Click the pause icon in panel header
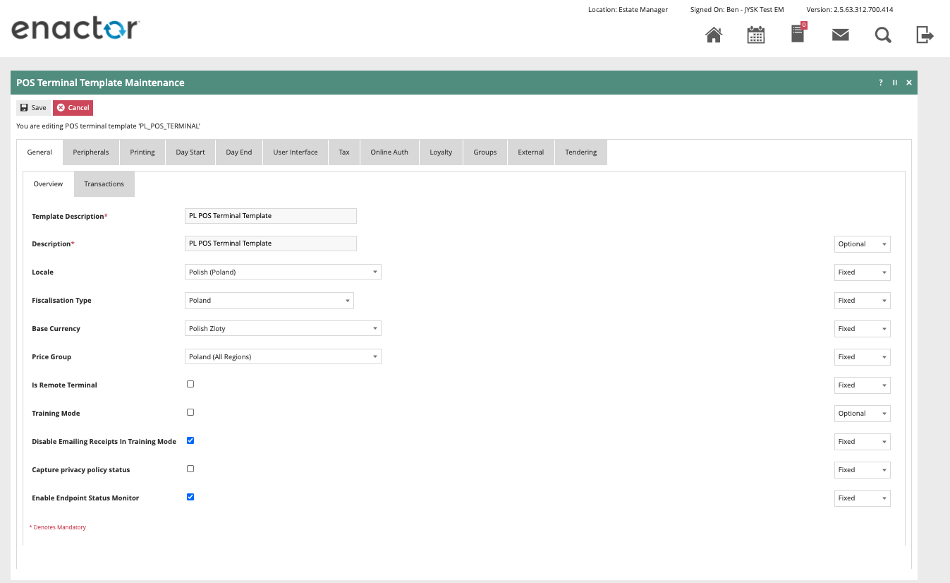The image size is (950, 583). click(x=895, y=83)
